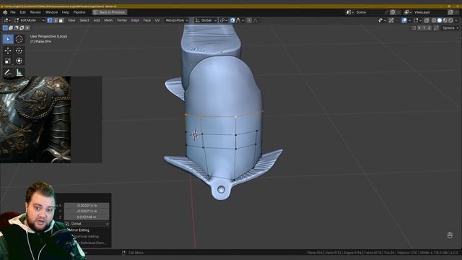
Task: Activate the Cursor tool
Action: pos(19,39)
